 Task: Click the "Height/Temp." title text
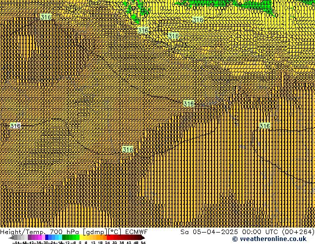click(22, 232)
